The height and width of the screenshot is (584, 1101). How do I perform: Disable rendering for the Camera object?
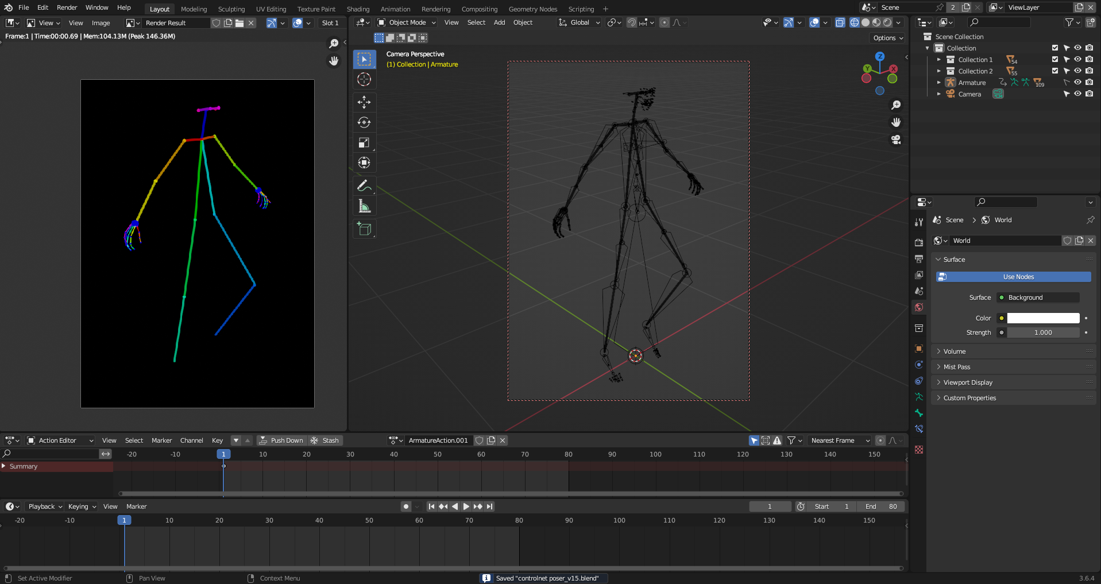point(1089,94)
